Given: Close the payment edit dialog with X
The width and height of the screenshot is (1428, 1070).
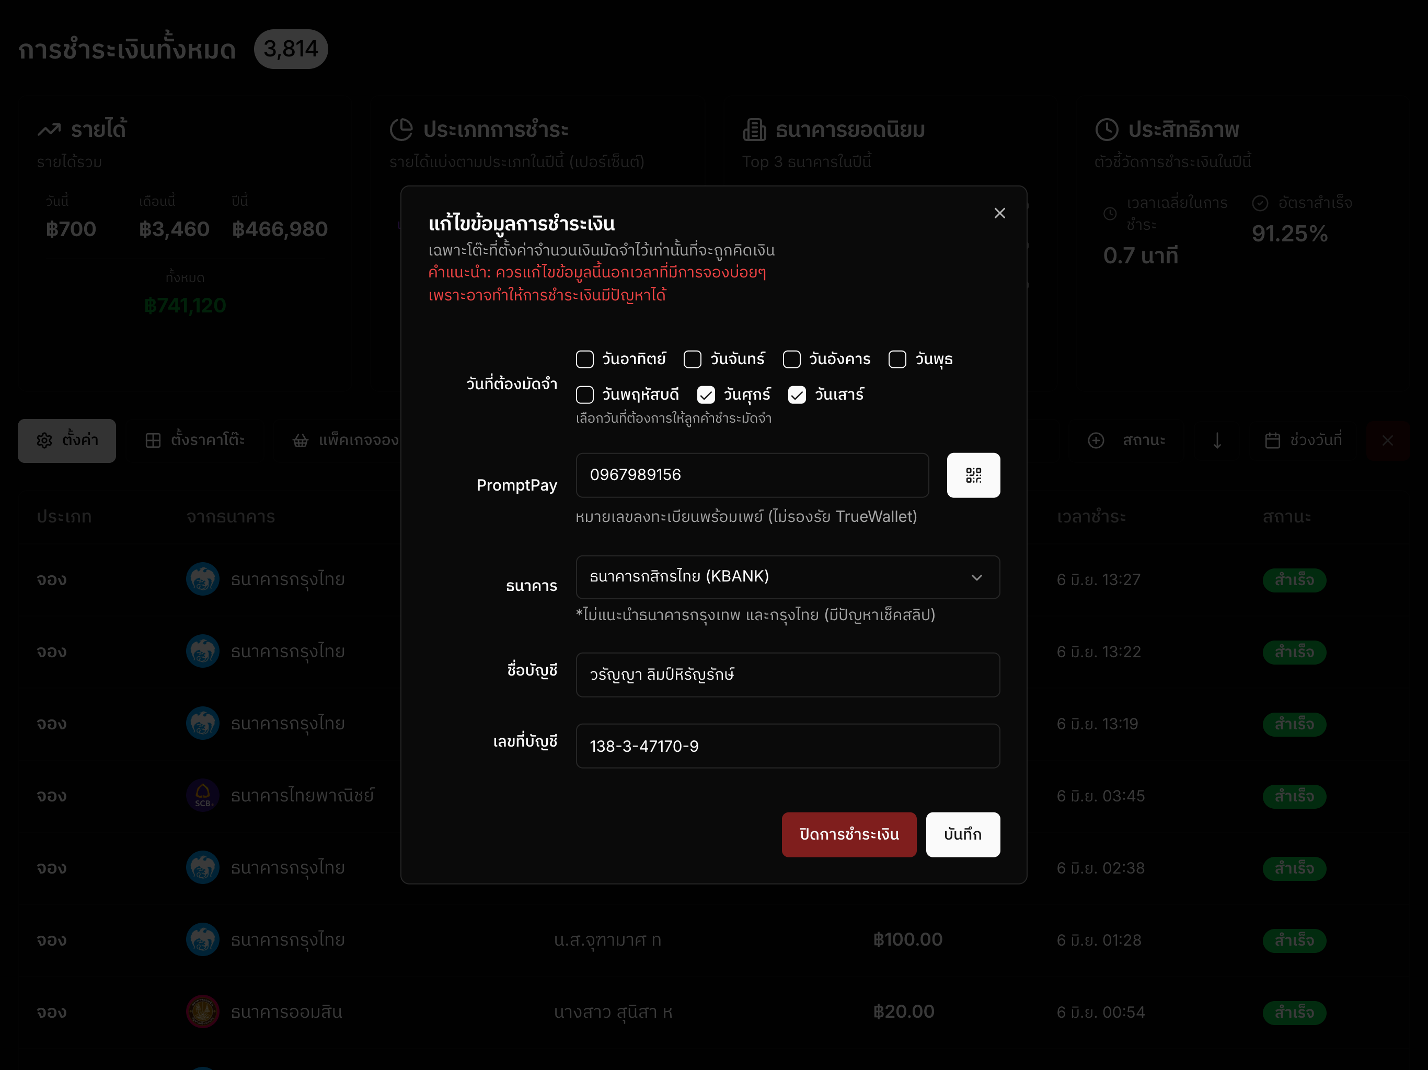Looking at the screenshot, I should (999, 213).
